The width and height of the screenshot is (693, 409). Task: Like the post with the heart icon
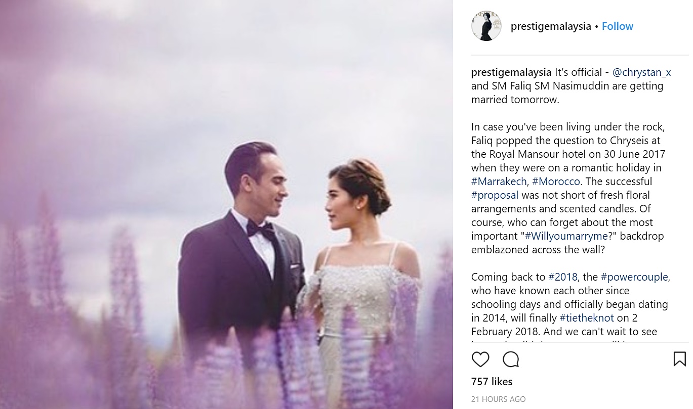point(480,359)
